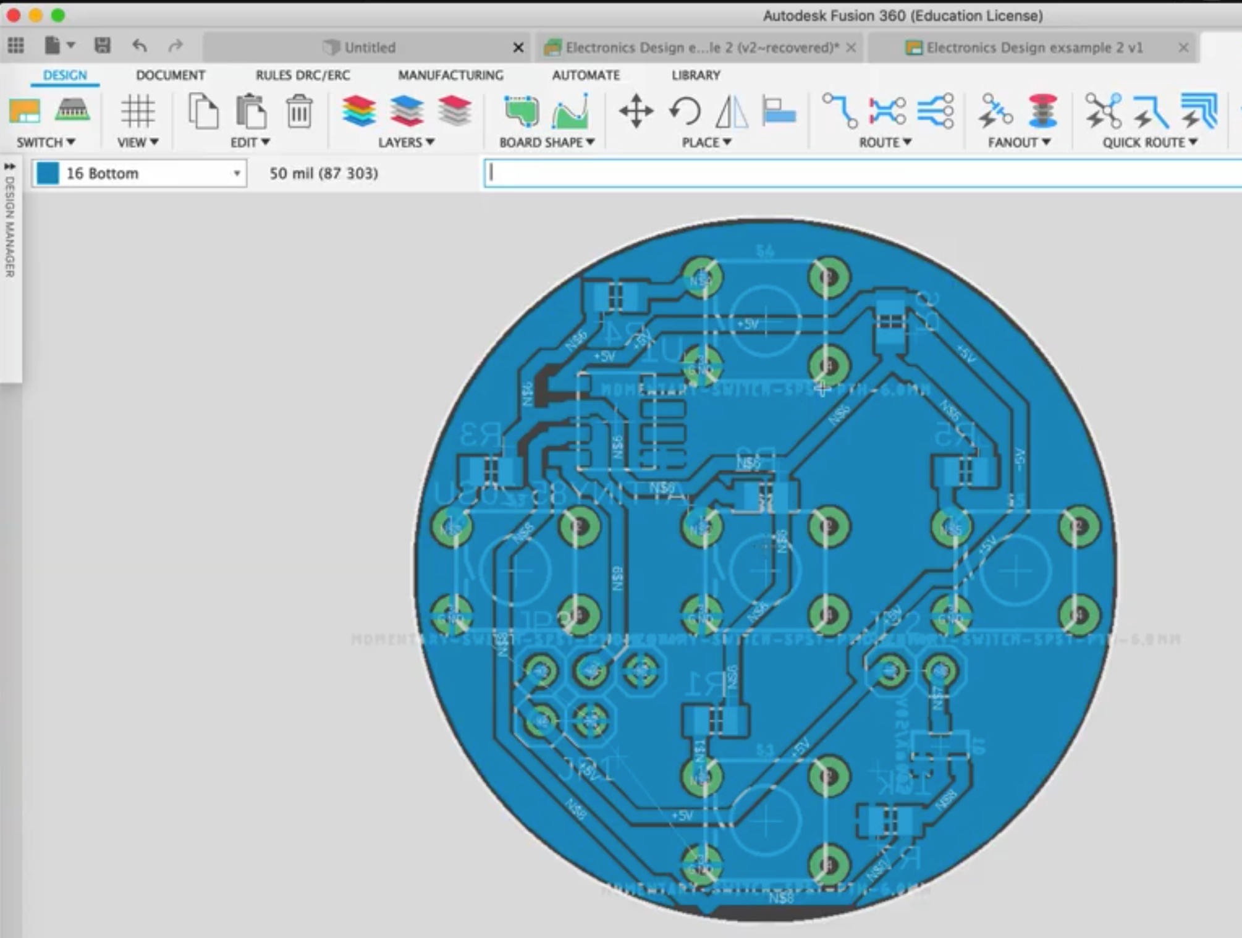Open the 3D PCB view chip icon
The height and width of the screenshot is (938, 1242).
click(72, 111)
